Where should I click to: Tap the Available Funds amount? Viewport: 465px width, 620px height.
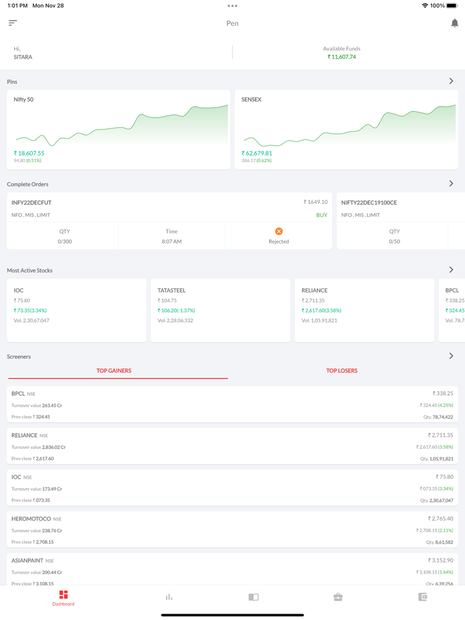click(x=342, y=57)
